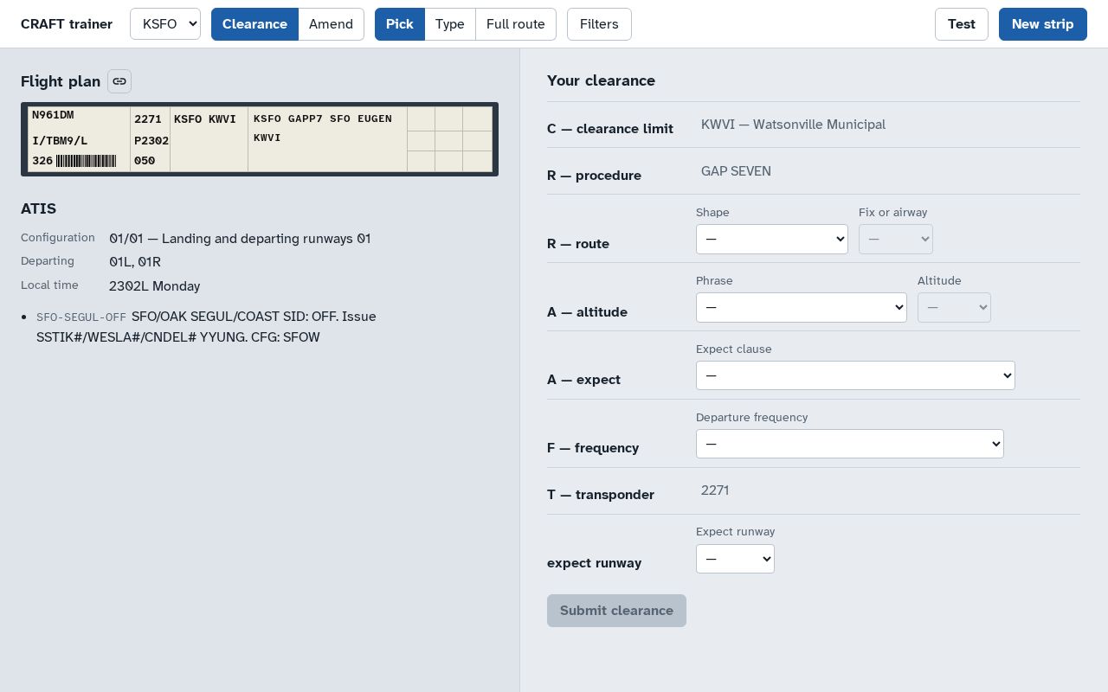The height and width of the screenshot is (692, 1108).
Task: Select Type input mode
Action: coord(449,24)
